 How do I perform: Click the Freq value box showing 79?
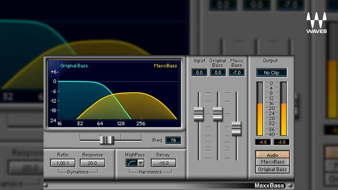(x=173, y=140)
